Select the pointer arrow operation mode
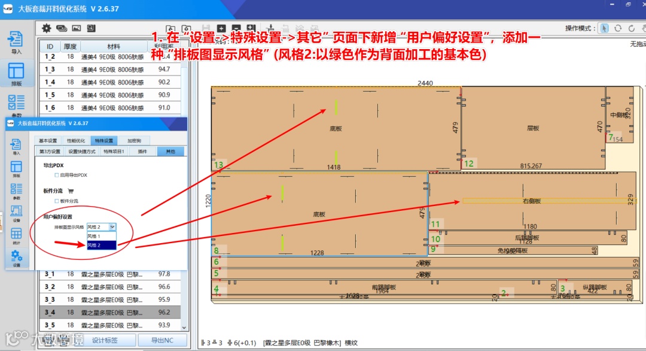646x351 pixels. coord(604,28)
